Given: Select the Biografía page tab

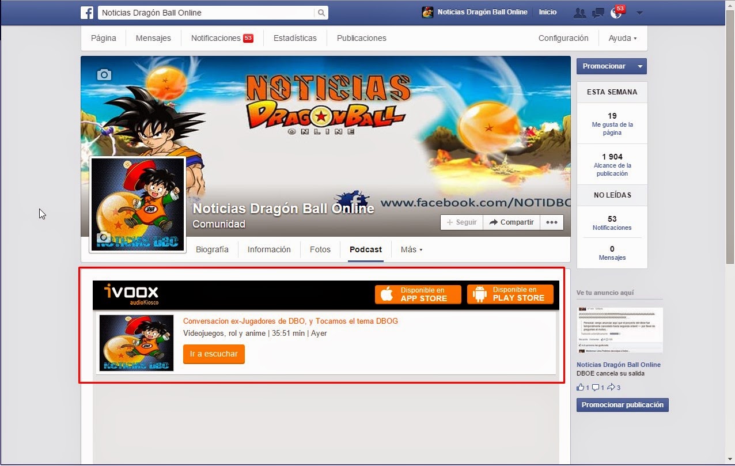Looking at the screenshot, I should pyautogui.click(x=212, y=249).
